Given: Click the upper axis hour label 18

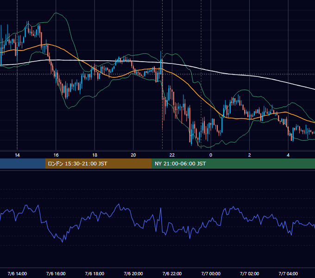Looking at the screenshot, I should click(94, 155).
